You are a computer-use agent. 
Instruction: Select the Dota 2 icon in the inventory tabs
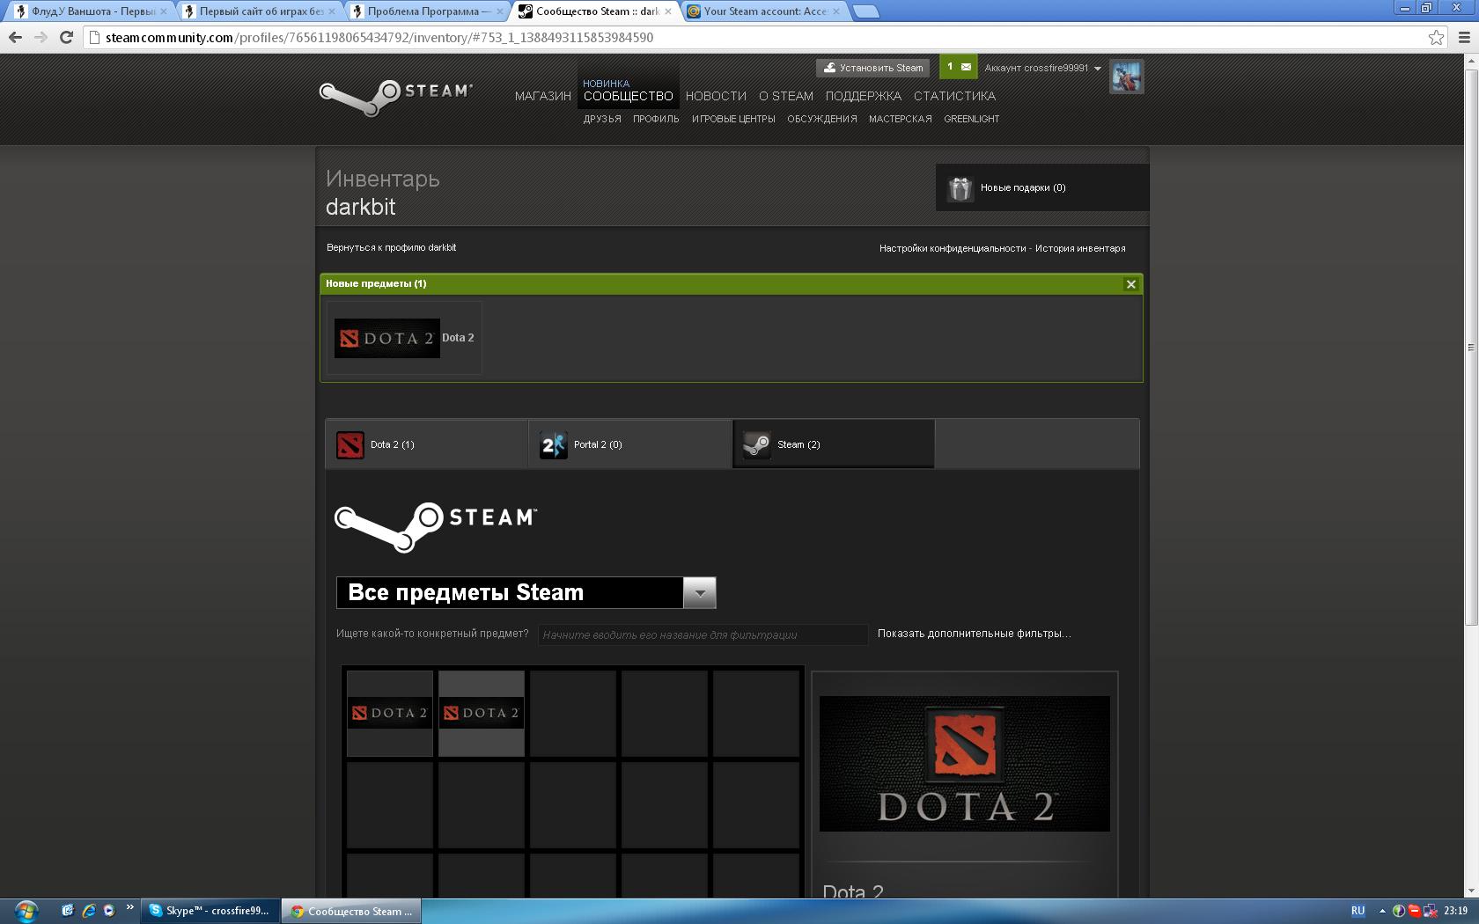(x=350, y=444)
